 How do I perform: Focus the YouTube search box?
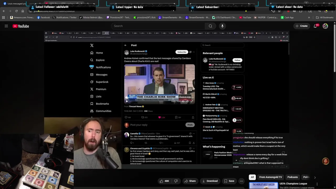(x=158, y=26)
